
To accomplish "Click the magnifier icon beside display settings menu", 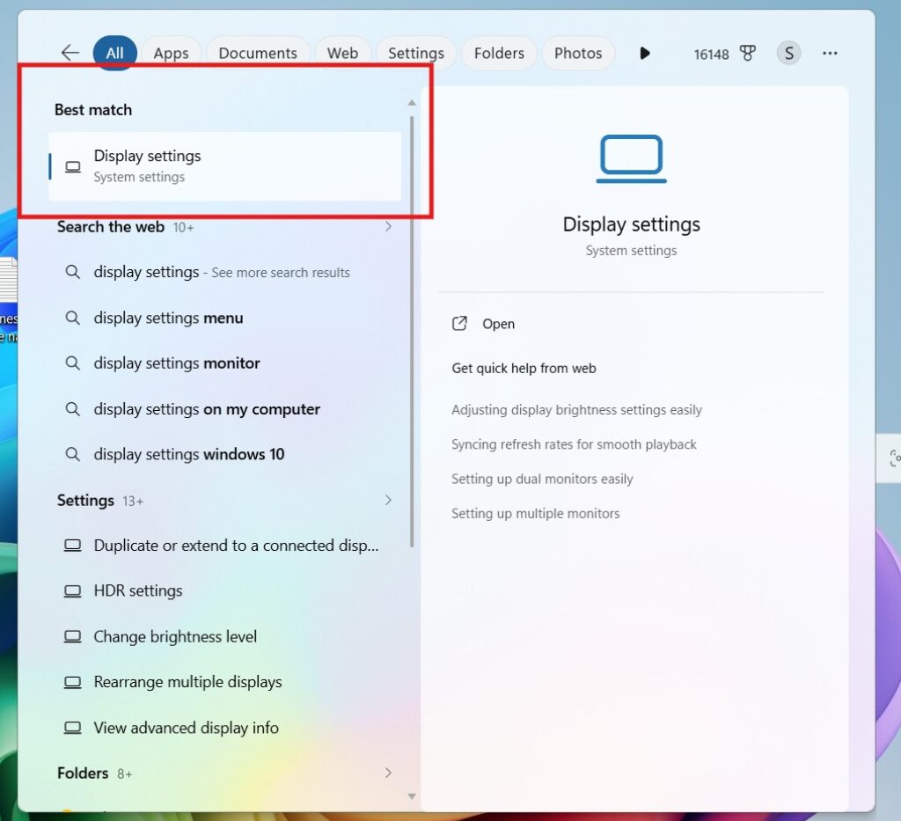I will (x=73, y=318).
